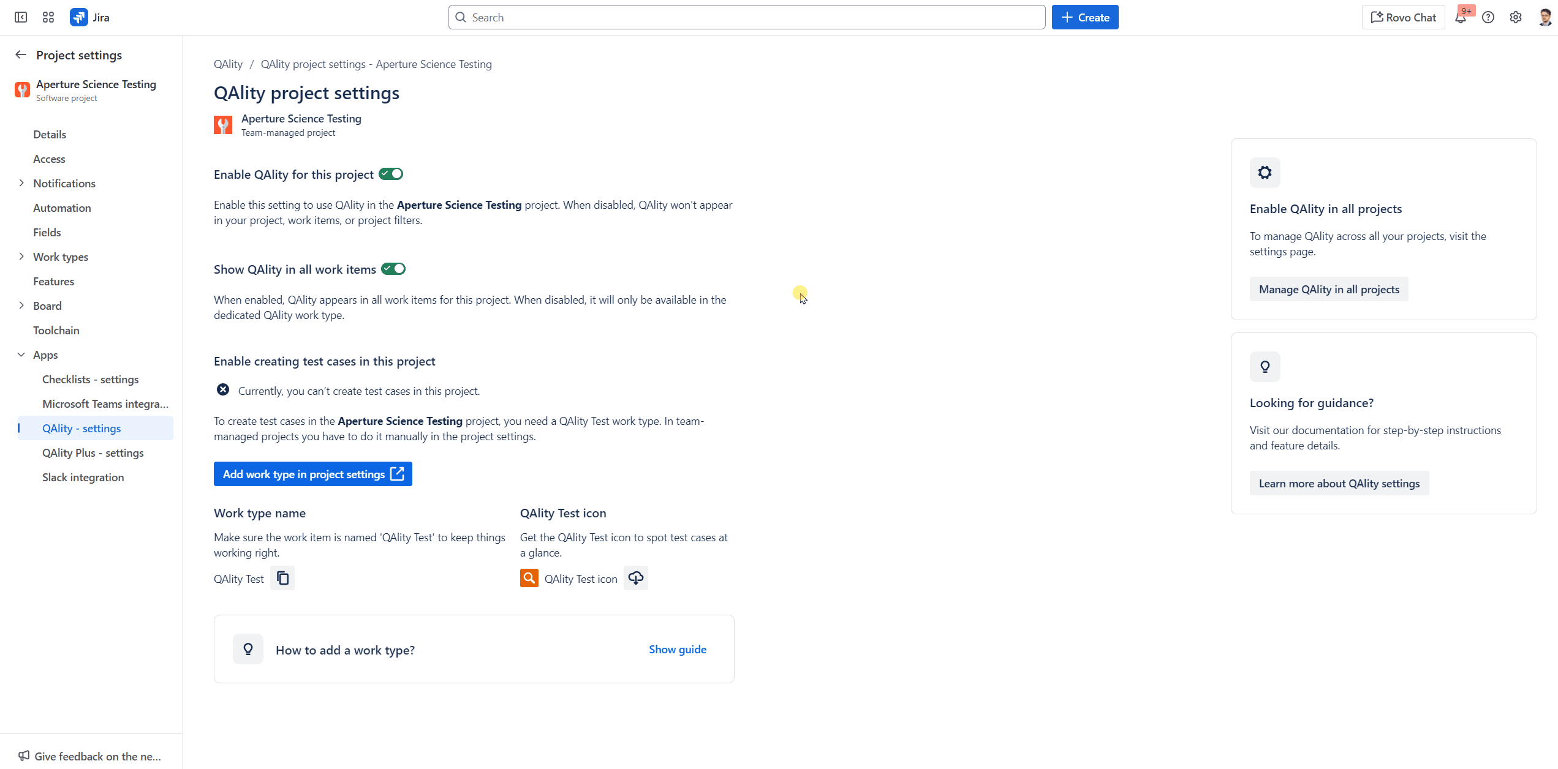Collapse the sidebar with the panel icon
Screen dimensions: 1558x769
pyautogui.click(x=21, y=17)
